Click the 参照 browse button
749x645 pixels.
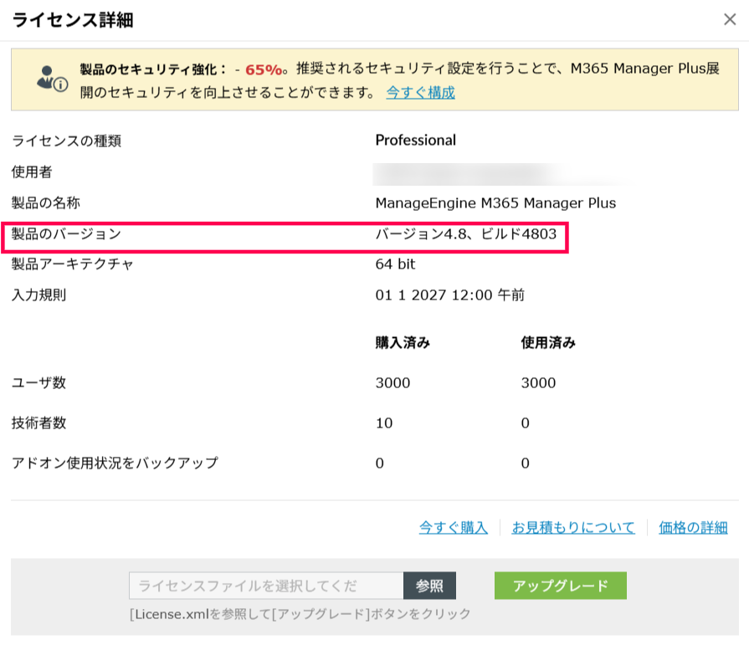point(429,586)
